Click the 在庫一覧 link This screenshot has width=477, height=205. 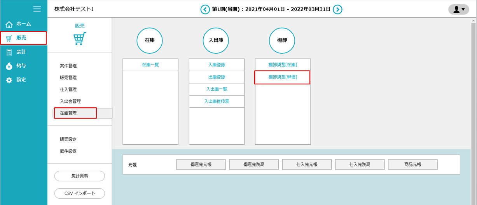(150, 65)
